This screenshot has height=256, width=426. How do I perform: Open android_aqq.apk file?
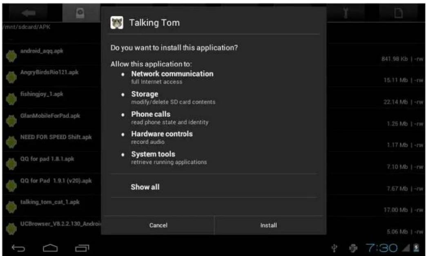[42, 51]
